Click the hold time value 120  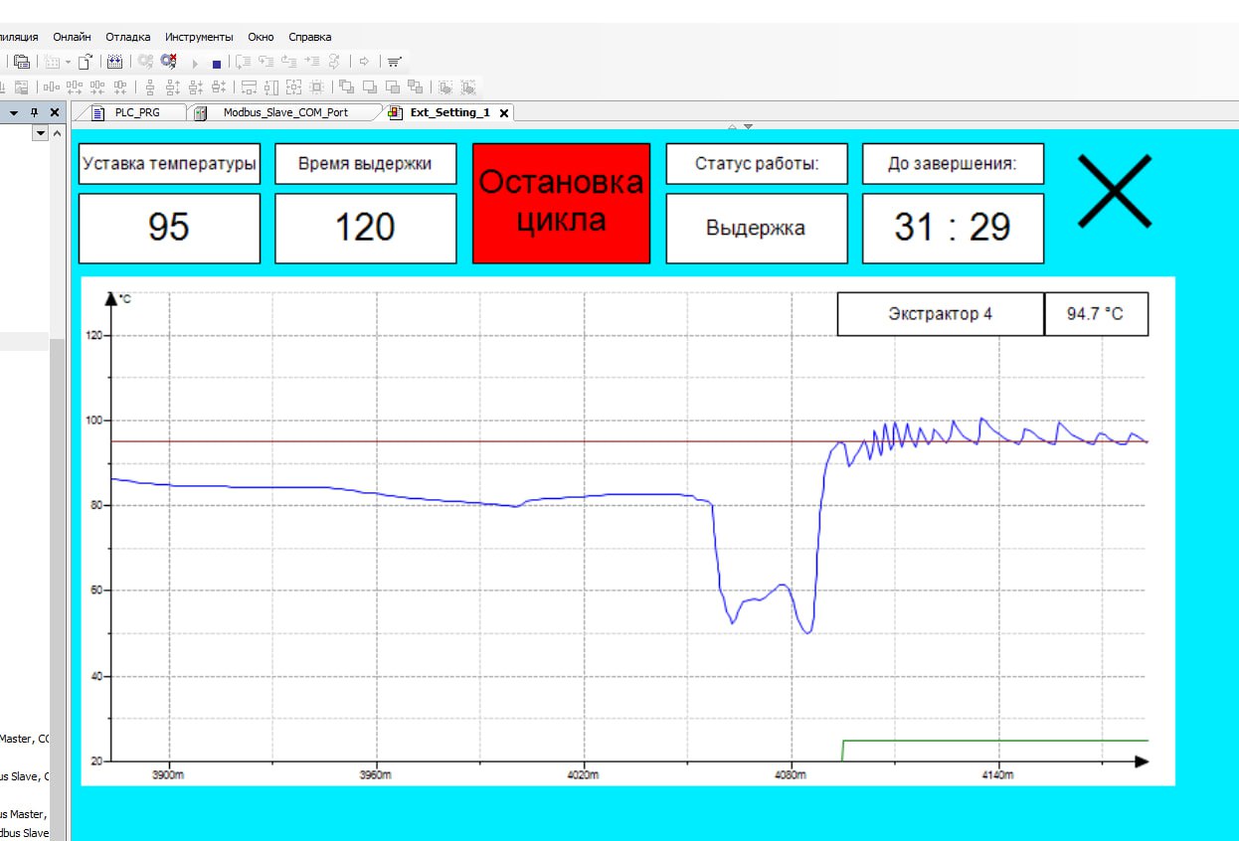point(365,228)
